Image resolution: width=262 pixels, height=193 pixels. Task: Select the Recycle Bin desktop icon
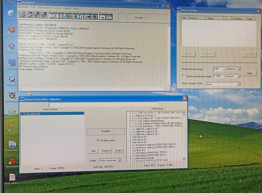[x=11, y=15]
